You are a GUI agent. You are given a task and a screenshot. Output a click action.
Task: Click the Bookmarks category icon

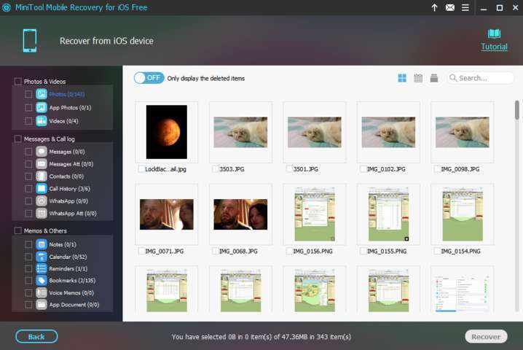point(42,281)
